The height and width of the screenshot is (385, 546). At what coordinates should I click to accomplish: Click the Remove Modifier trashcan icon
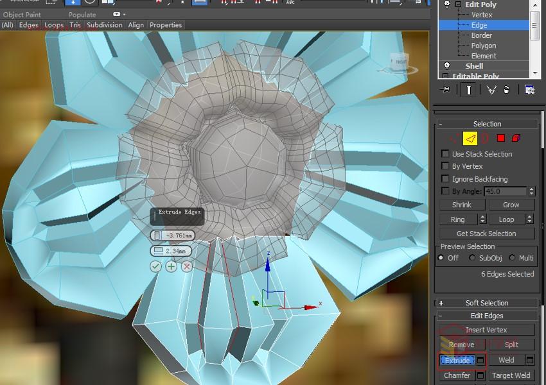click(506, 90)
